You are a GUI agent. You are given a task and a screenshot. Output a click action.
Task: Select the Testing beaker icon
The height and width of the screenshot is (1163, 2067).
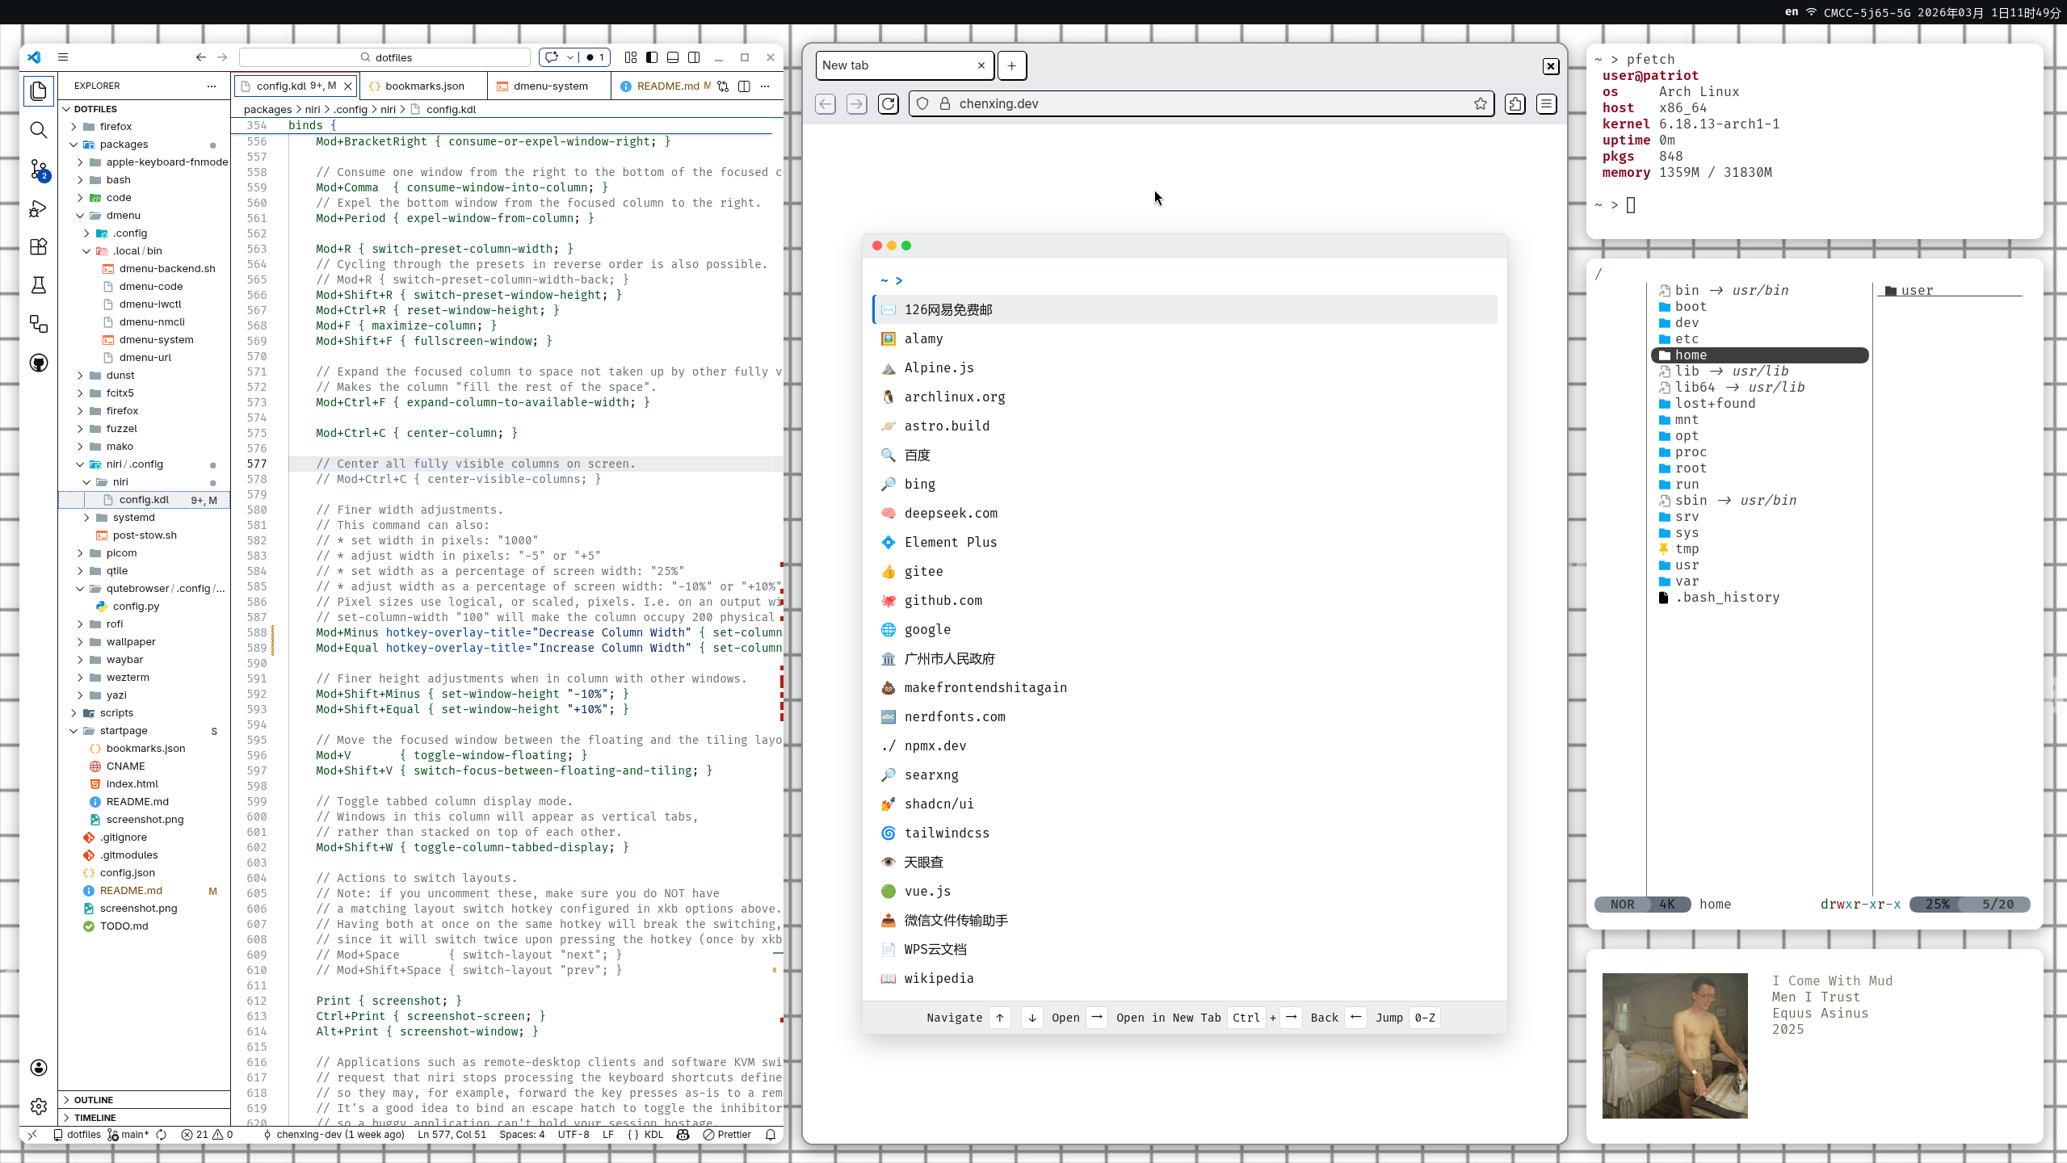click(38, 285)
